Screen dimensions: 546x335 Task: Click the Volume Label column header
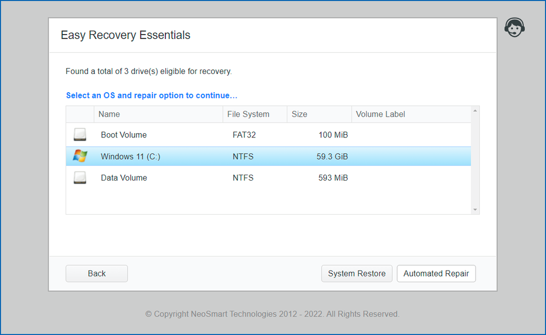380,114
